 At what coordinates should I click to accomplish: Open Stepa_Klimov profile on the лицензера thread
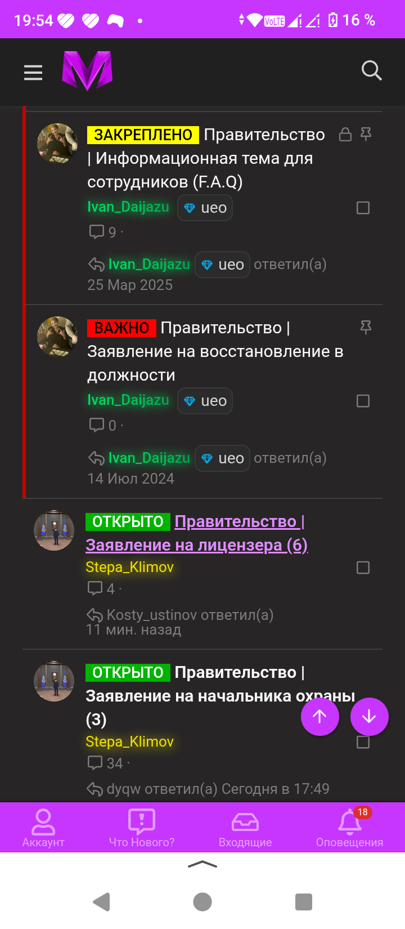(129, 567)
